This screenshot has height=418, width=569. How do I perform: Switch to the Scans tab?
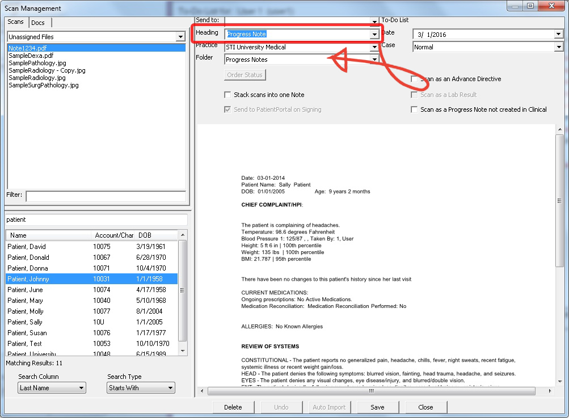pyautogui.click(x=16, y=22)
